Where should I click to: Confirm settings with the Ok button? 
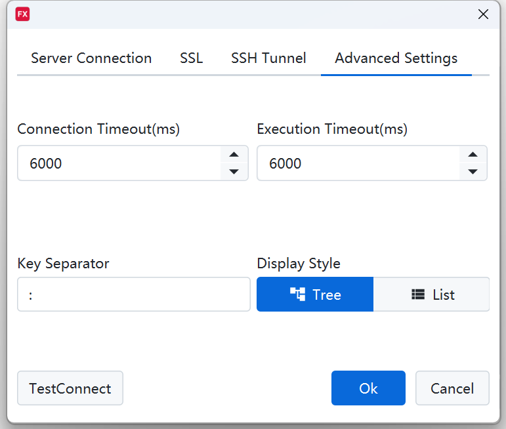click(368, 388)
